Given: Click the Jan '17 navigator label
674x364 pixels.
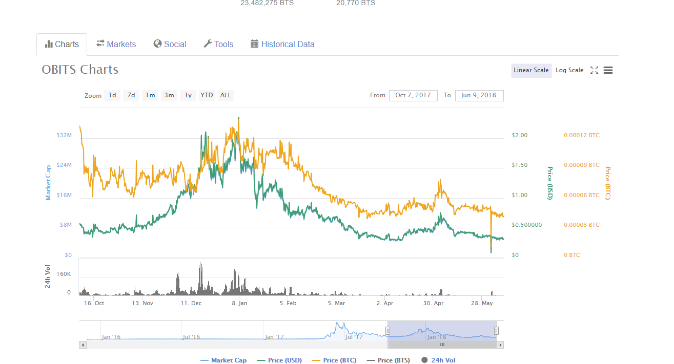Looking at the screenshot, I should pyautogui.click(x=274, y=337).
